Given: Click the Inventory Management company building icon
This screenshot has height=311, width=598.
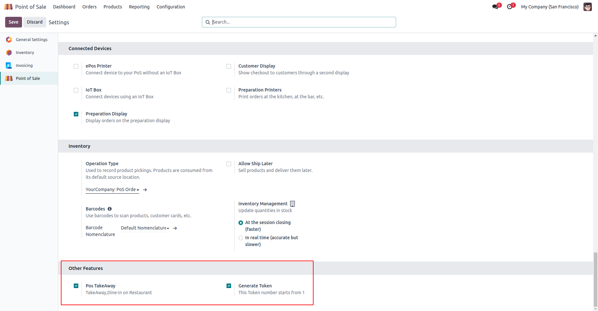Looking at the screenshot, I should click(293, 204).
